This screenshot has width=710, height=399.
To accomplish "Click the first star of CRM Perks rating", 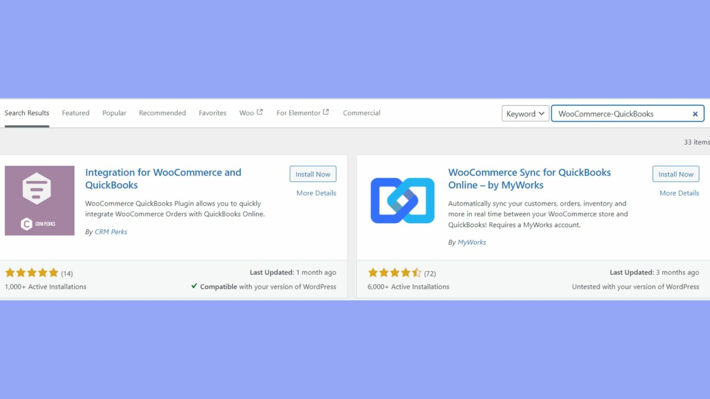I will click(x=11, y=272).
